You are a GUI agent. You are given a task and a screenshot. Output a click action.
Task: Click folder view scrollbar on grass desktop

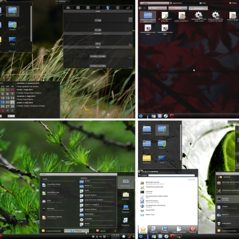[31, 23]
